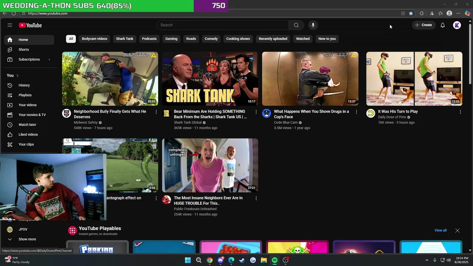
Task: Open Liked videos list
Action: (29, 134)
